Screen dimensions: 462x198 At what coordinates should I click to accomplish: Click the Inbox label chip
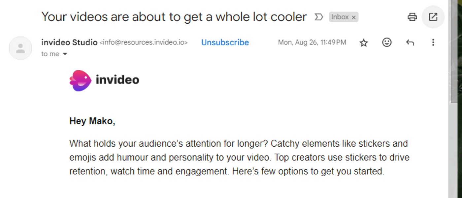click(x=340, y=17)
